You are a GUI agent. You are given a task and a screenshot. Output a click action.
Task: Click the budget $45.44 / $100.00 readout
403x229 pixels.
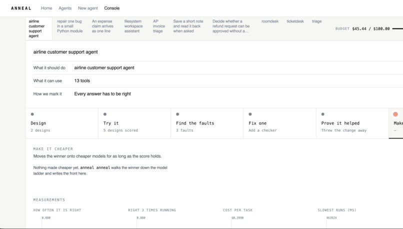coord(362,29)
